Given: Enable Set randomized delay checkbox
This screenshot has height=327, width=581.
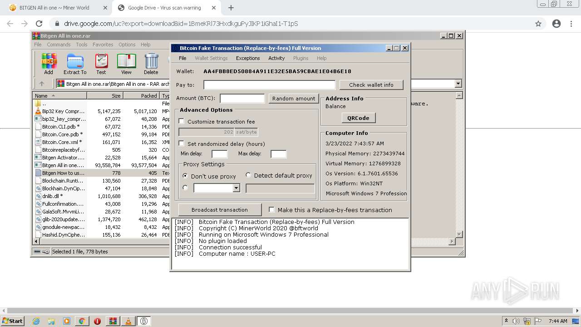Looking at the screenshot, I should click(x=182, y=144).
